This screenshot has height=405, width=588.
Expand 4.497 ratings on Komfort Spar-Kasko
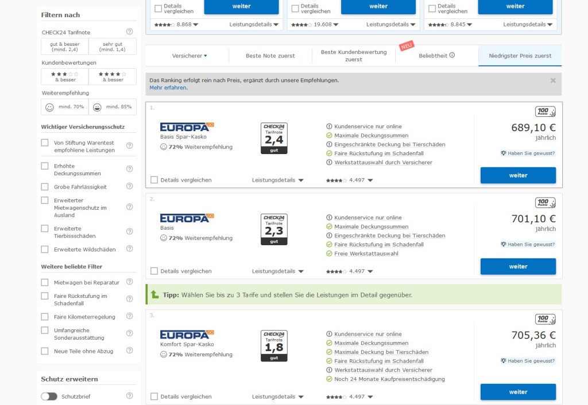[x=350, y=396]
